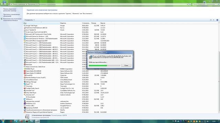Sort by the Имя column header
Viewport: 220px width, 123px height.
tap(41, 23)
